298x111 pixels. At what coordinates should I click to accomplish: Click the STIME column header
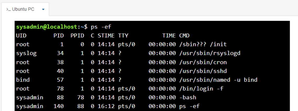point(106,36)
